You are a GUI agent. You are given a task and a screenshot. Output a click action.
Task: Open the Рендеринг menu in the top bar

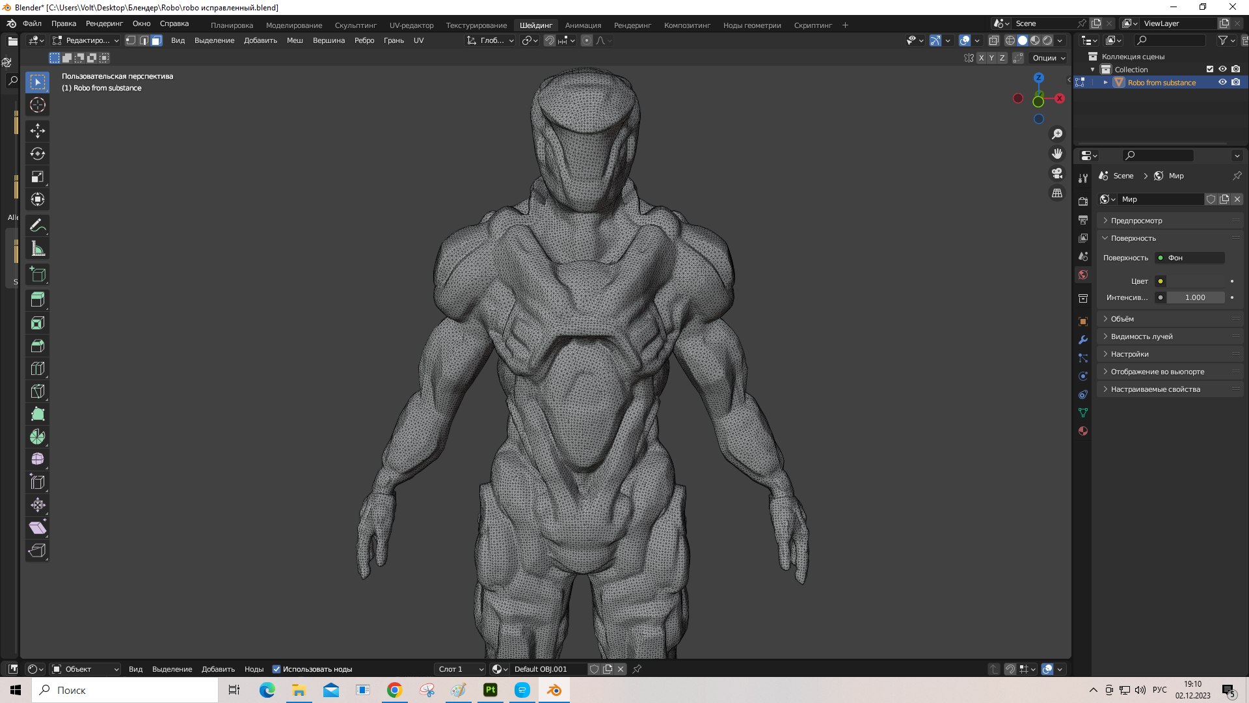click(104, 24)
